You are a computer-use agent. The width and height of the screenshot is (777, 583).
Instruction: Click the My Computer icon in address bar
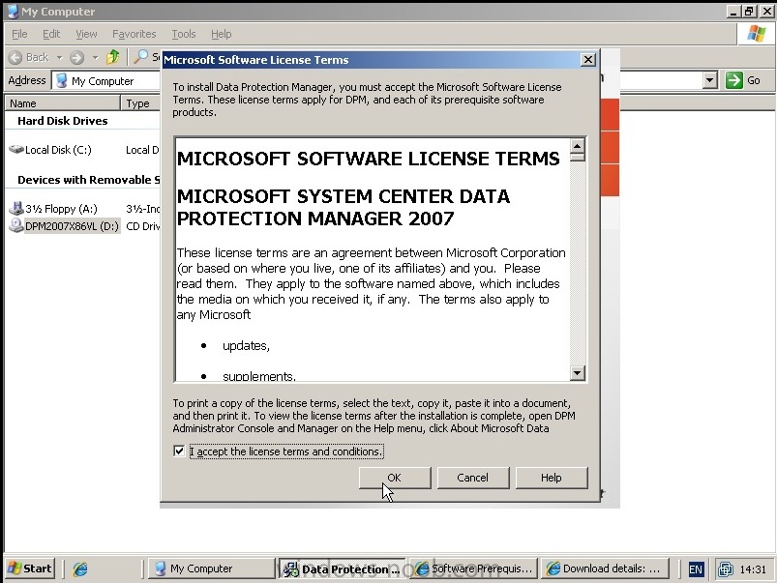62,81
